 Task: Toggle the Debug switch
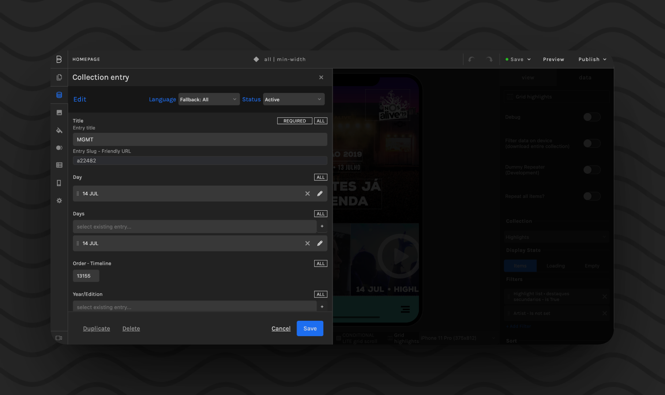(591, 117)
